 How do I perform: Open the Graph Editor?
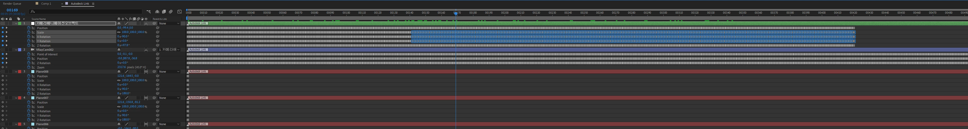(180, 12)
